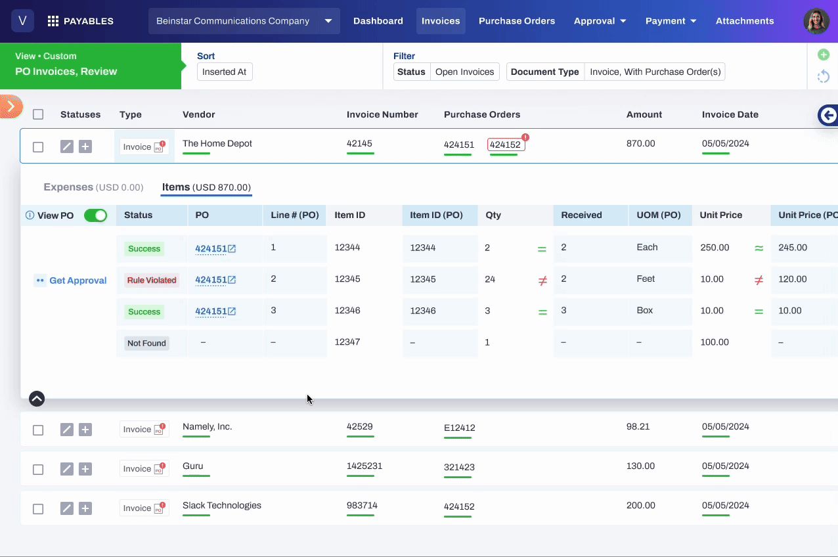Collapse details with black chevron-up circle

[x=37, y=398]
